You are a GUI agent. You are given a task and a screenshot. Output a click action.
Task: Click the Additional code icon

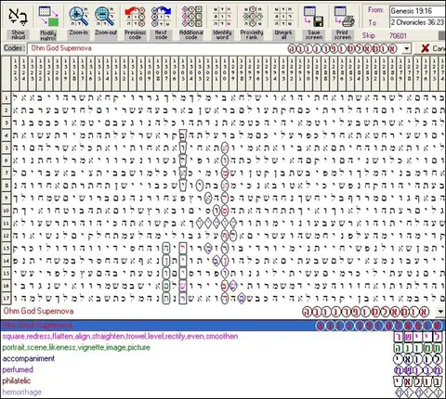pos(191,17)
